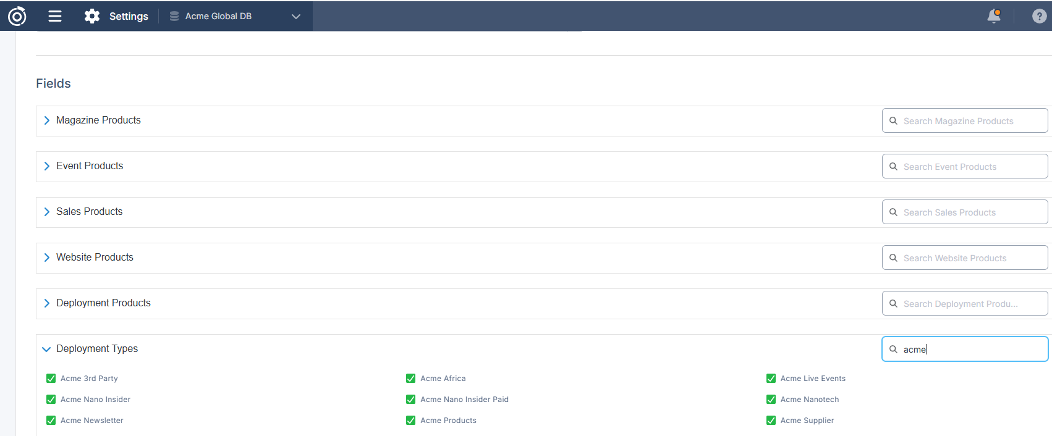1052x436 pixels.
Task: Open the Acme Global DB dropdown arrow
Action: coord(296,17)
